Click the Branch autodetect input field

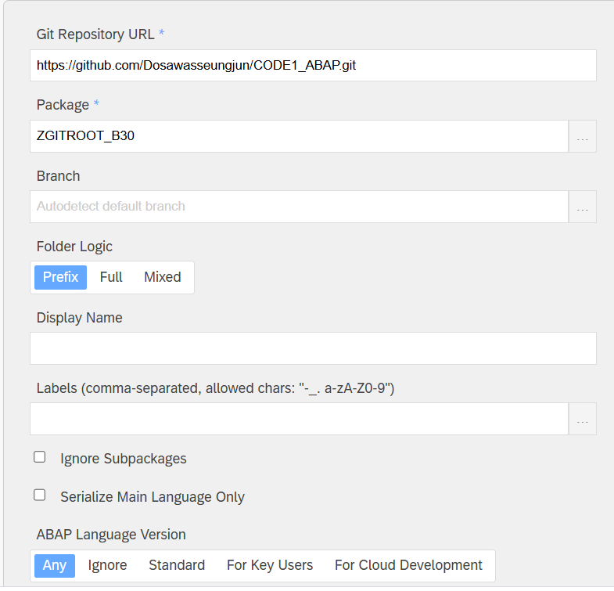pos(299,207)
